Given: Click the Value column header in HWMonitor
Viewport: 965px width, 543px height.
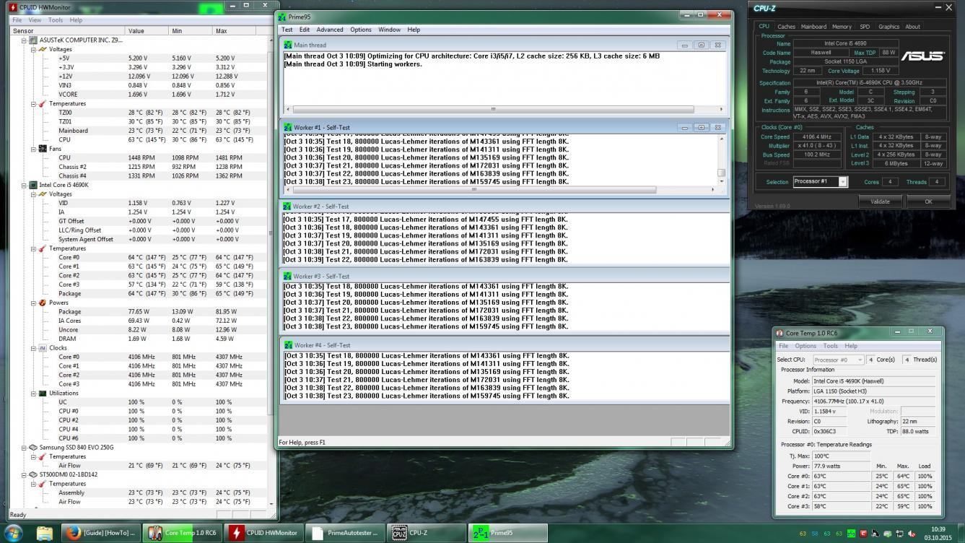Looking at the screenshot, I should coord(147,31).
